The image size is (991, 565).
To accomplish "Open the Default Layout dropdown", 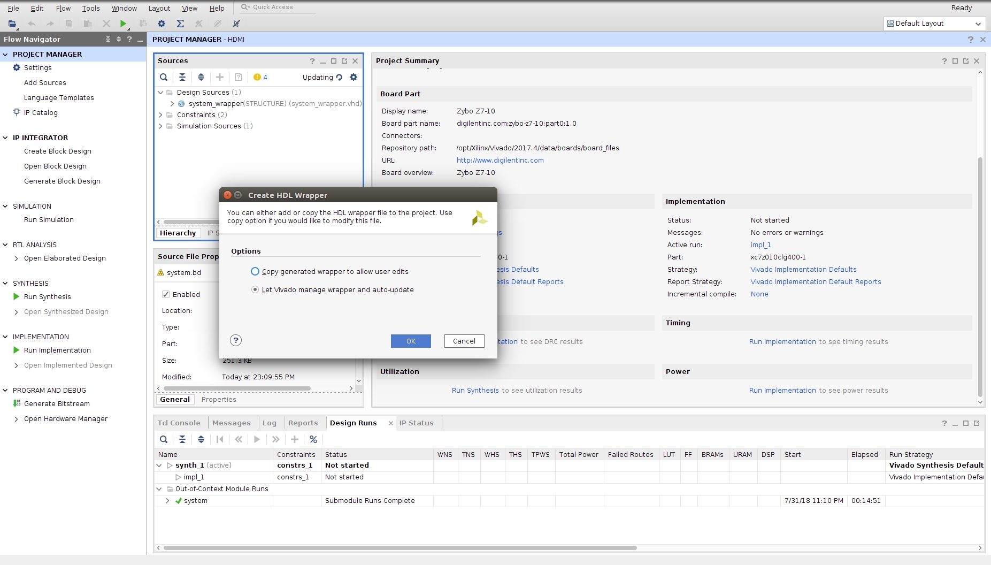I will pyautogui.click(x=934, y=24).
